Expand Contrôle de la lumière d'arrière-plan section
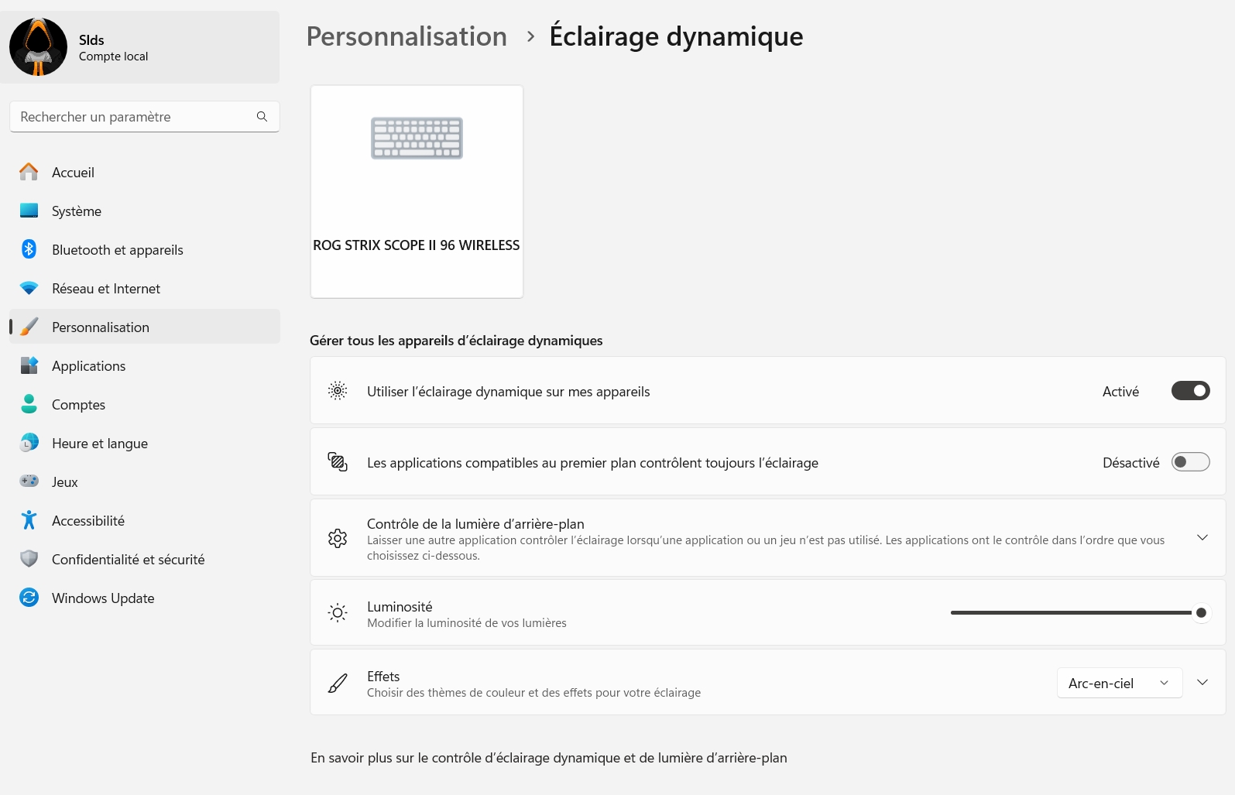Viewport: 1235px width, 795px height. pyautogui.click(x=1202, y=537)
